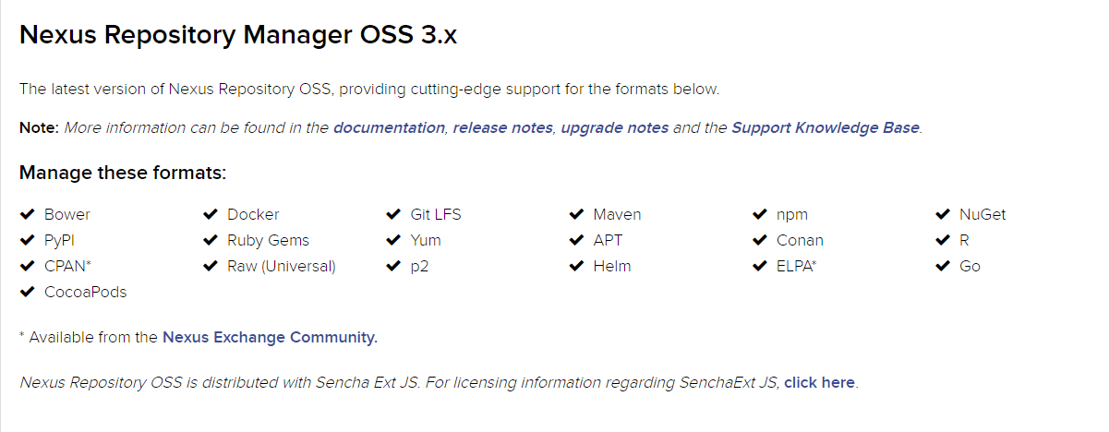Click the Ruby Gems format label
This screenshot has width=1109, height=432.
tap(268, 240)
